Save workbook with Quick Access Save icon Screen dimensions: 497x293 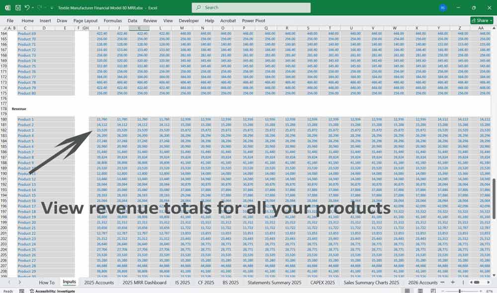[x=17, y=7]
